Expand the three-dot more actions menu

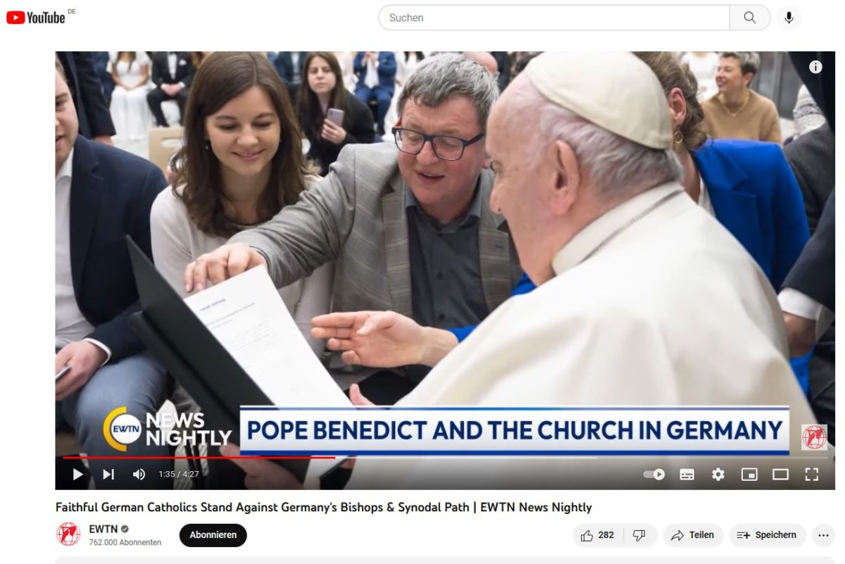pos(823,535)
